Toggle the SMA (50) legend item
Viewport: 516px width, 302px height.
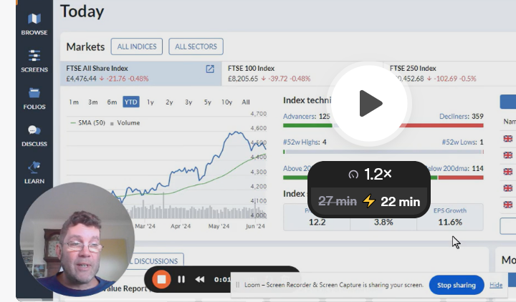(x=88, y=123)
